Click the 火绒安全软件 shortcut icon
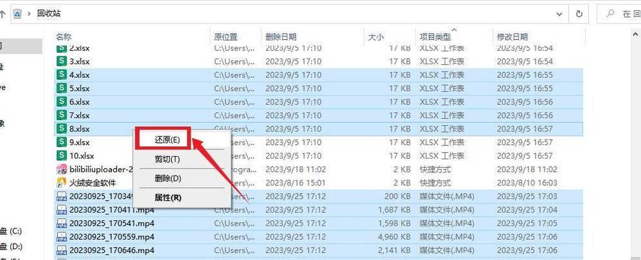The height and width of the screenshot is (260, 641). point(62,183)
